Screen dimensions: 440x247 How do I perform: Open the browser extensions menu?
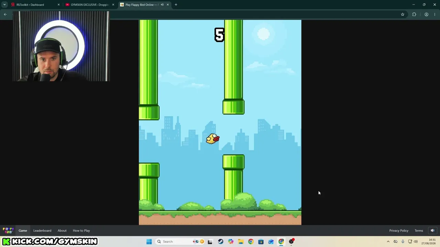point(414,14)
